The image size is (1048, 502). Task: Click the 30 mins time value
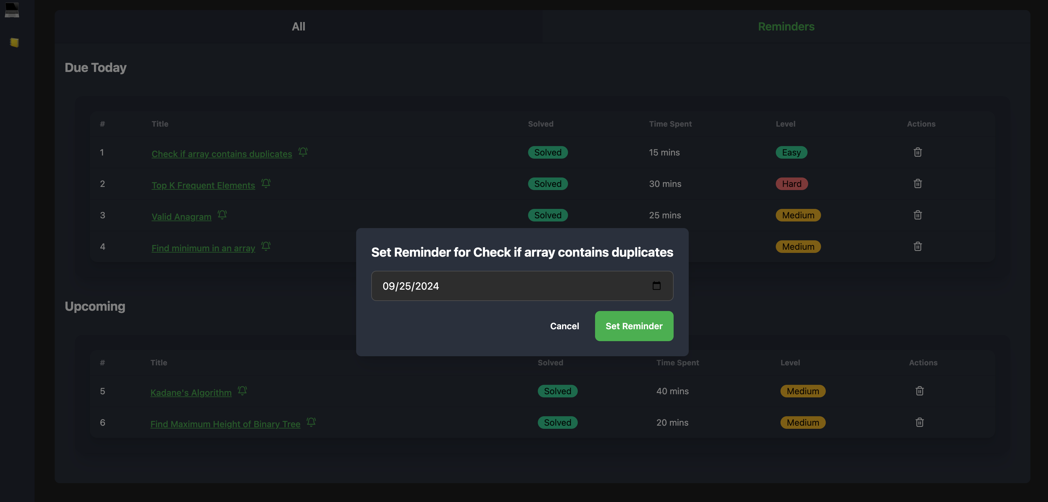click(665, 184)
